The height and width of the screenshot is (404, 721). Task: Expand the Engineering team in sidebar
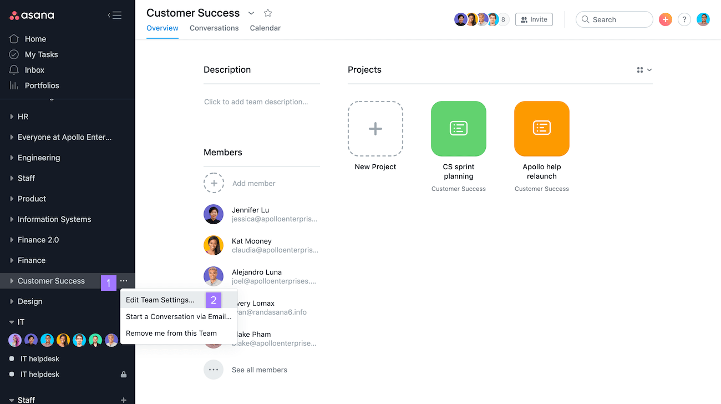tap(12, 158)
